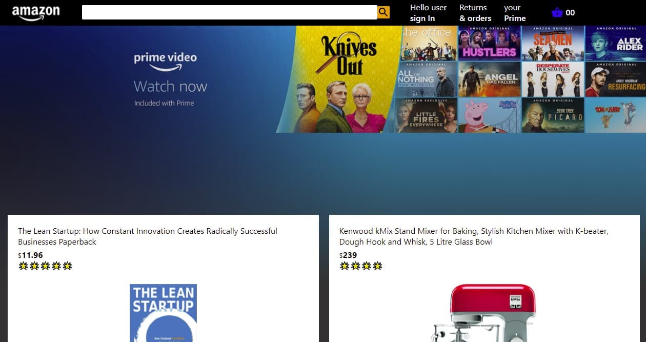
Task: Open the shopping basket icon
Action: coord(557,12)
